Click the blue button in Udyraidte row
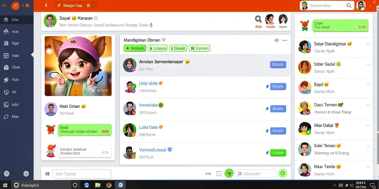The image size is (379, 189). coord(278,86)
